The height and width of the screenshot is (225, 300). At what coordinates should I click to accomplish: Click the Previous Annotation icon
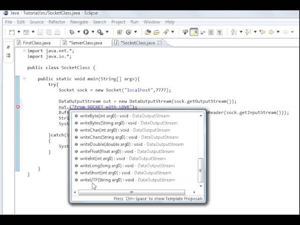(x=248, y=32)
